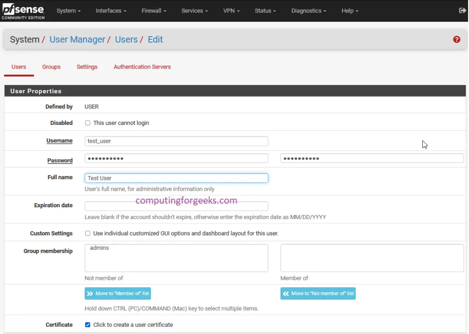This screenshot has width=469, height=334.
Task: Switch to the Authentication Servers tab
Action: tap(142, 67)
